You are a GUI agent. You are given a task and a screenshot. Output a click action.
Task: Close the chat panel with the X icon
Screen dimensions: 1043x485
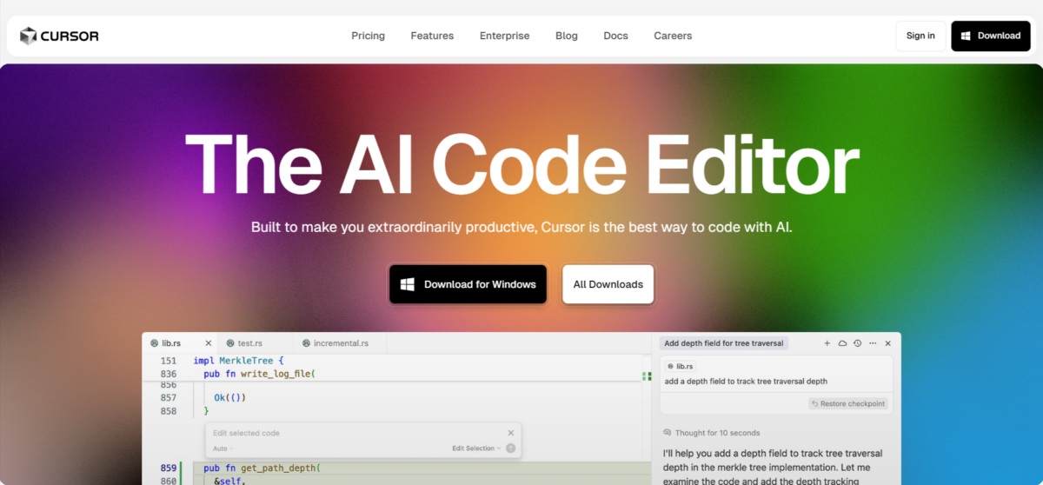pyautogui.click(x=887, y=343)
